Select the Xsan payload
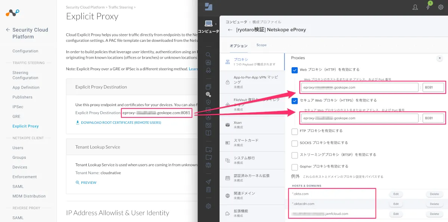Image resolution: width=448 pixels, height=222 pixels. (252, 124)
